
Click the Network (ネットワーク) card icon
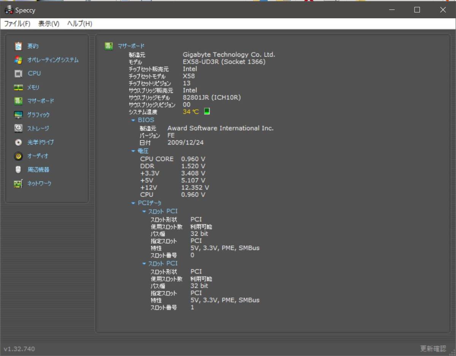18,184
